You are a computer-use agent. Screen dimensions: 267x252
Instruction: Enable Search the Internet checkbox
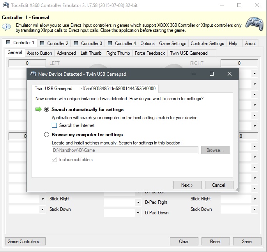[54, 125]
